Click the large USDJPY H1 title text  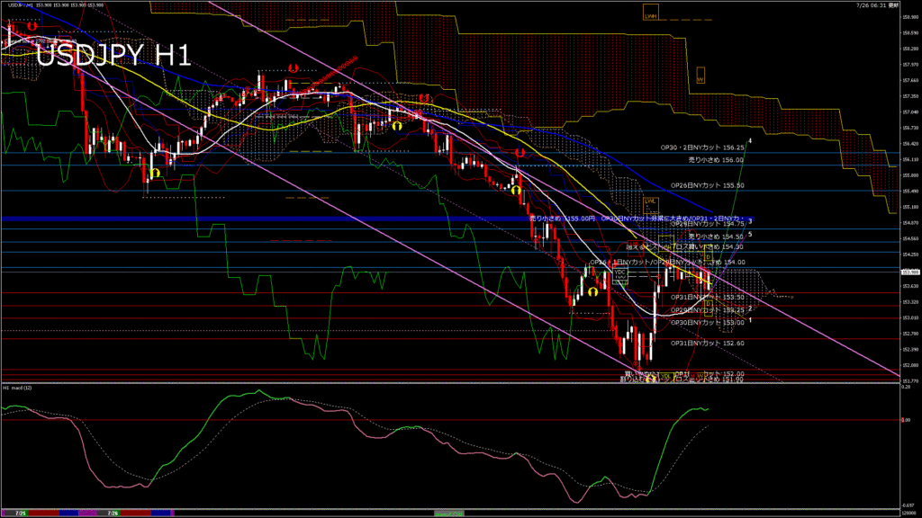pos(113,56)
